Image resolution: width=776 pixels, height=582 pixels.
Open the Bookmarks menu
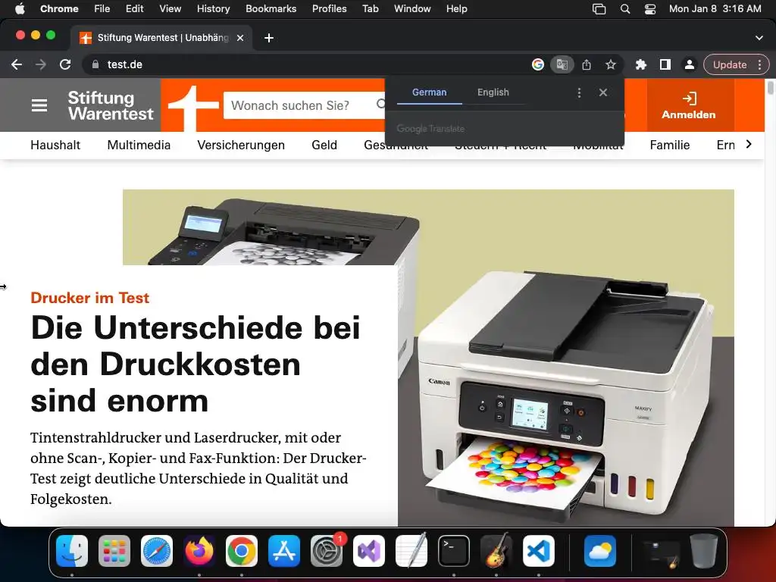pos(271,8)
